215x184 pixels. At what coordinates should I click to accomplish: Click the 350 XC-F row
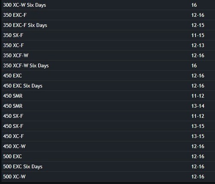coord(108,45)
